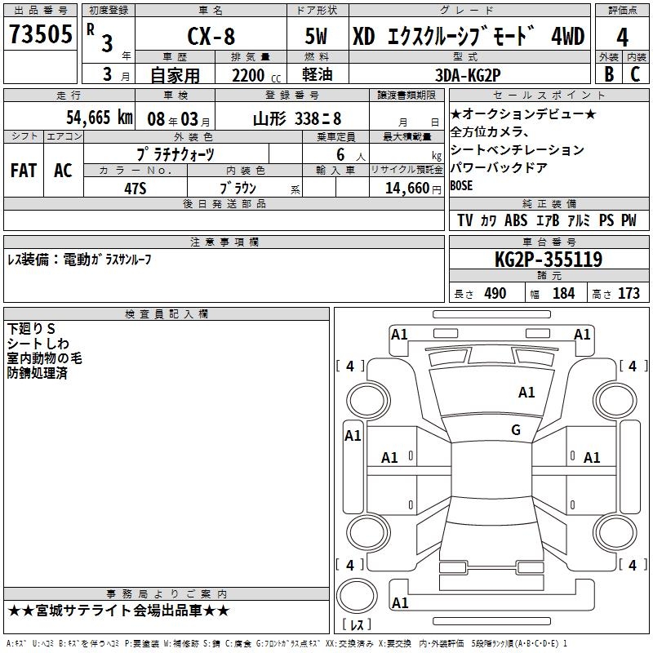Select the inspector note 下廻りS
The image size is (653, 653).
31,329
